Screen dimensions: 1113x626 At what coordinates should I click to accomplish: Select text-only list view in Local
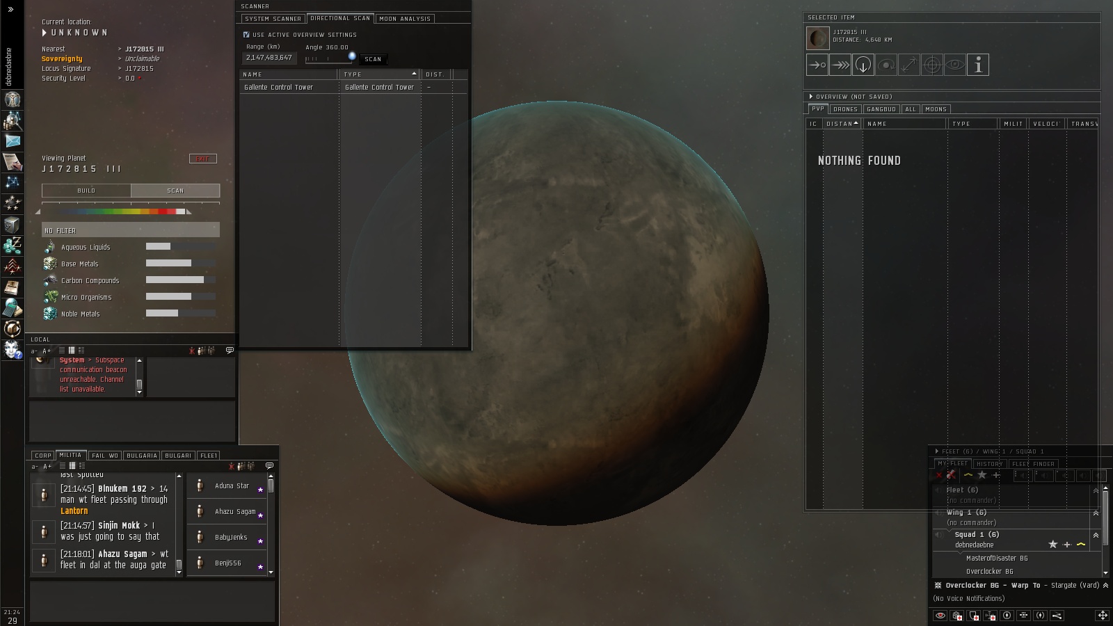point(62,351)
